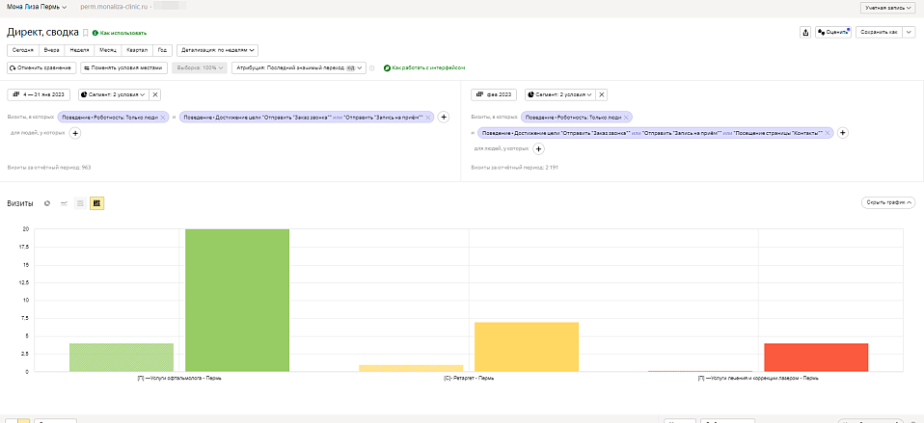Select the Неделя period tab
The width and height of the screenshot is (924, 423).
pyautogui.click(x=79, y=51)
